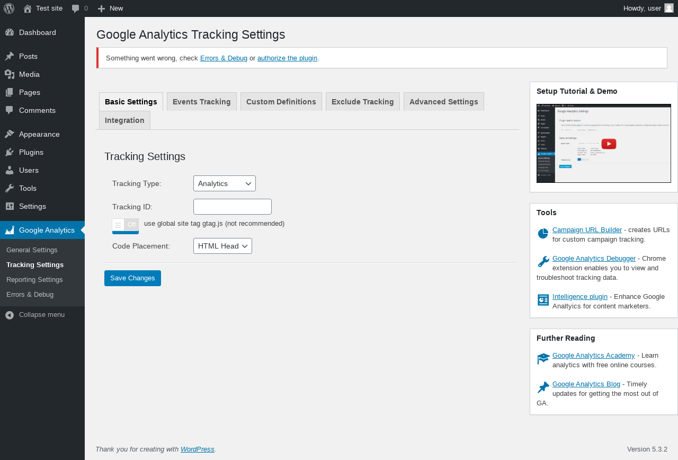Open the Exclude Tracking tab
Screen dimensions: 678x460
[x=363, y=102]
